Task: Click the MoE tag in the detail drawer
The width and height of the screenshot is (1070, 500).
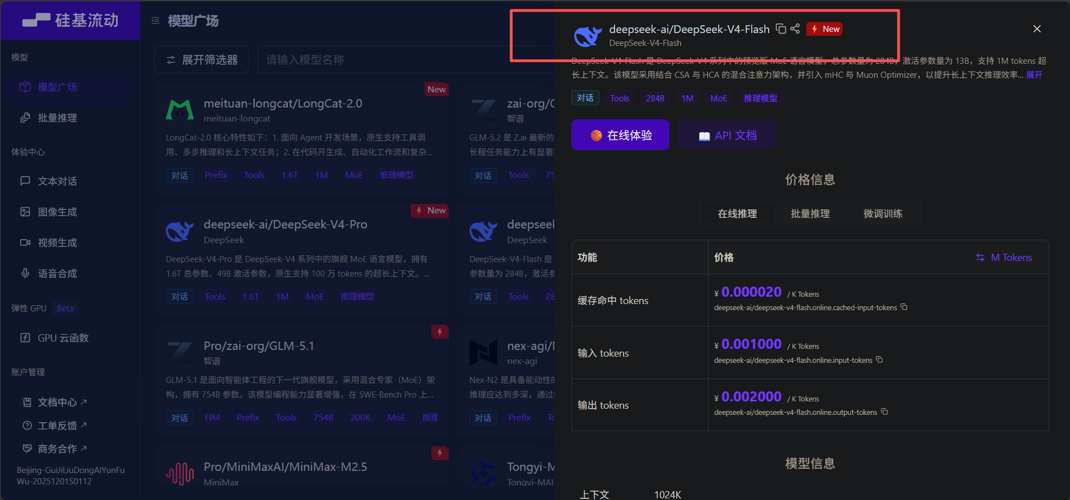Action: (x=719, y=98)
